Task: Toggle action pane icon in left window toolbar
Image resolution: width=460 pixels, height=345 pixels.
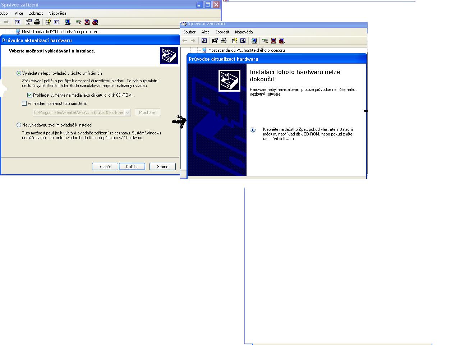Action: click(56, 22)
